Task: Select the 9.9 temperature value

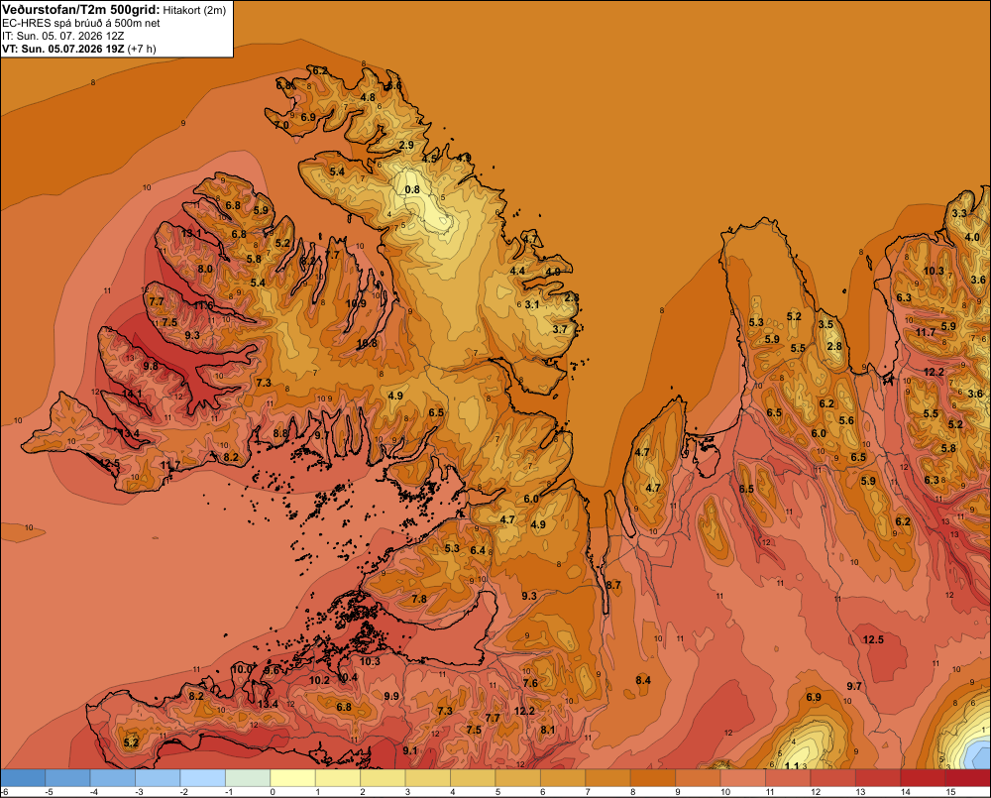Action: pyautogui.click(x=391, y=696)
